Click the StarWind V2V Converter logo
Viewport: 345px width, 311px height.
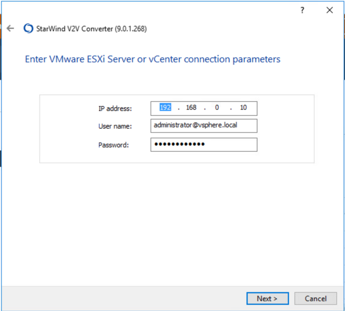click(28, 28)
